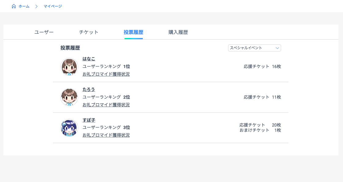Click the 投票履歴 section heading

(x=70, y=48)
